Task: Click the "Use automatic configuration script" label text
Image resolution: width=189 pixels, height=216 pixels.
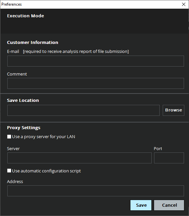Action: (46, 171)
